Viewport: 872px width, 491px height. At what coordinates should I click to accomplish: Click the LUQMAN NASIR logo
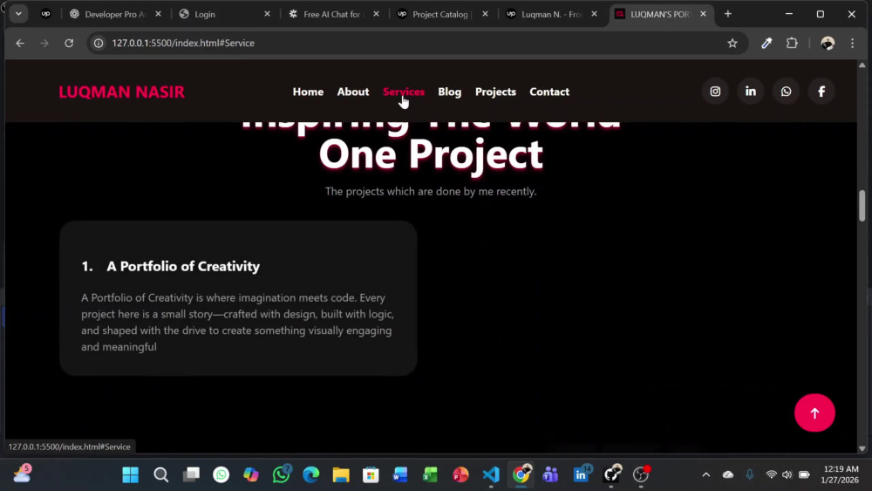[x=122, y=92]
